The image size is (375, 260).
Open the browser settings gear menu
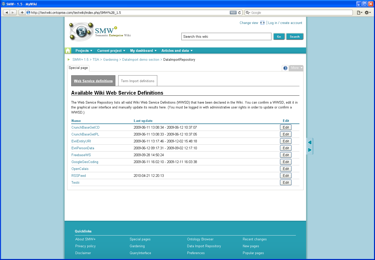point(368,13)
